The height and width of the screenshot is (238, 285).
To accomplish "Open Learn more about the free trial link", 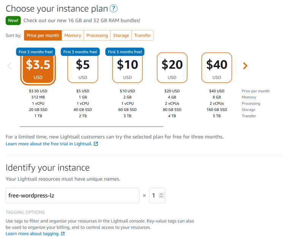I will (49, 144).
